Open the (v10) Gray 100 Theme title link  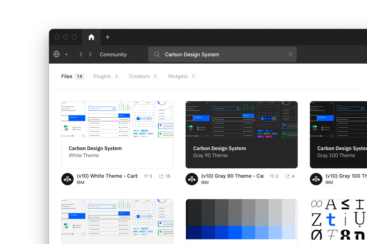click(x=346, y=176)
